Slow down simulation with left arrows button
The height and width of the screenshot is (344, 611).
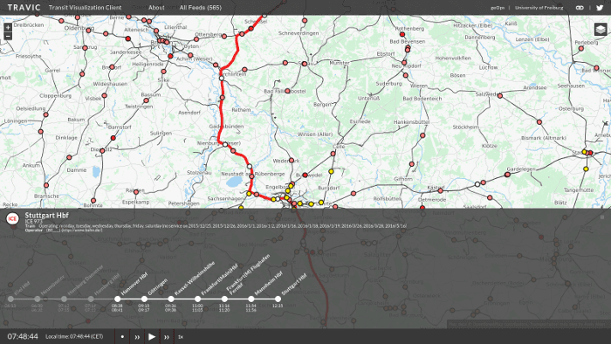point(137,337)
